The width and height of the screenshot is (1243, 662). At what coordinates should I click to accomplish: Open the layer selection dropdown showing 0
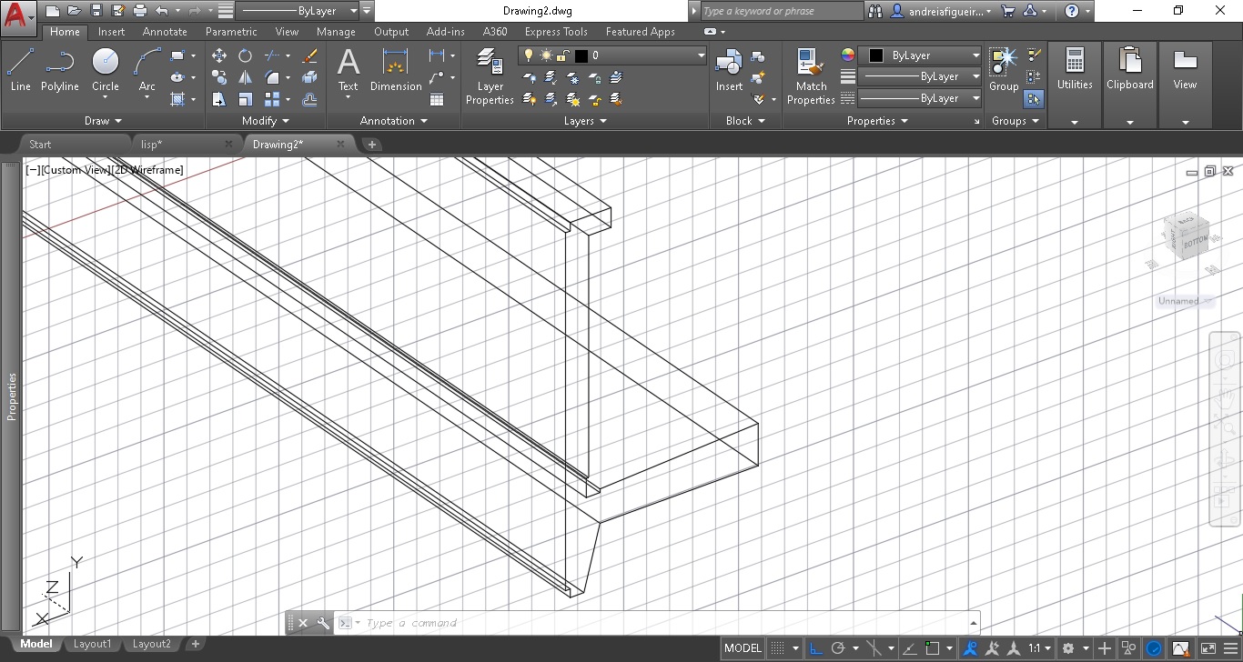coord(613,55)
